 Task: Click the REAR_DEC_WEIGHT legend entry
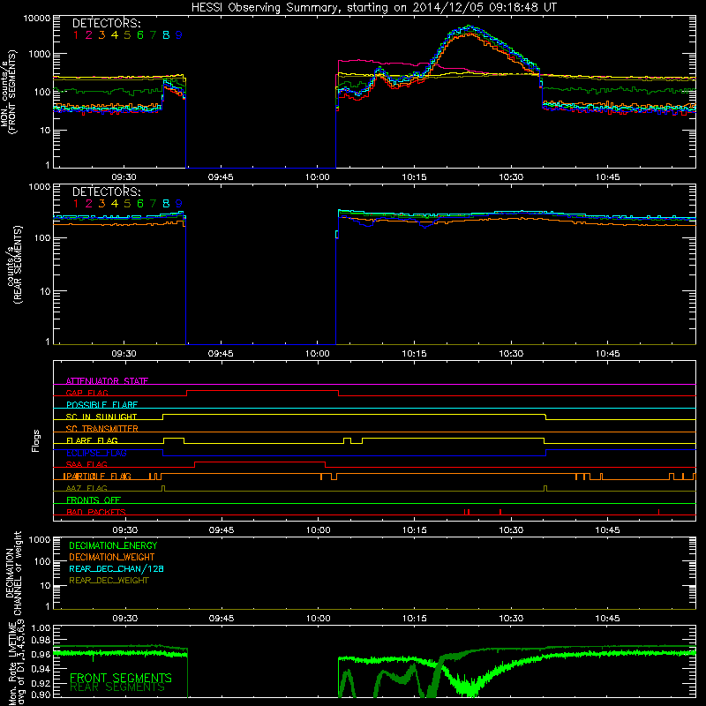pos(109,581)
